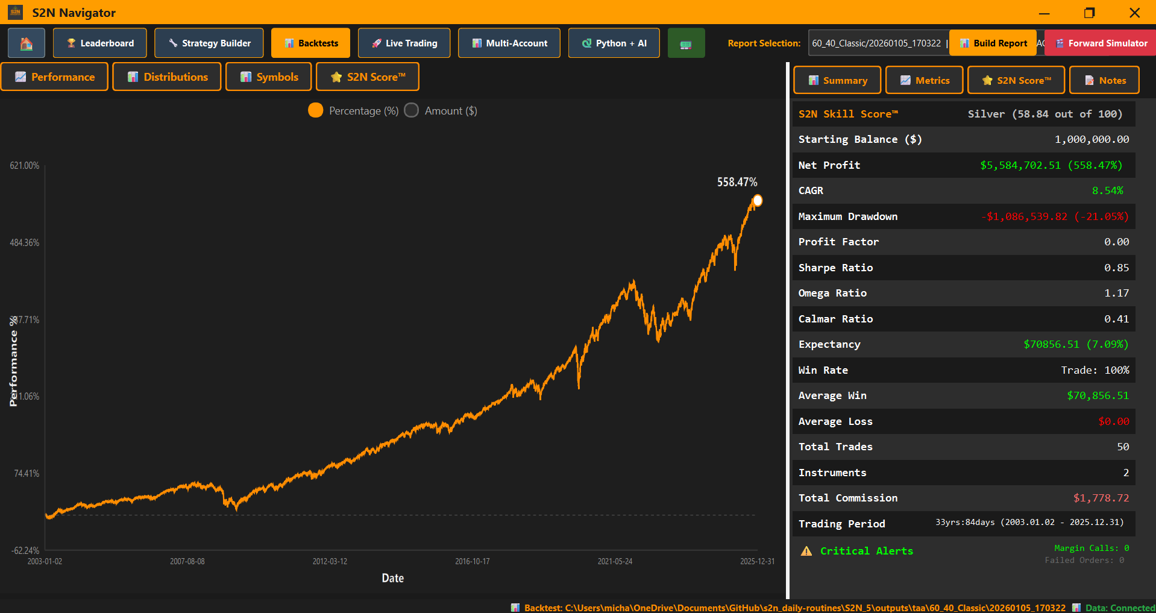The height and width of the screenshot is (613, 1156).
Task: Click the bar chart icon on Distributions tab
Action: pos(133,77)
